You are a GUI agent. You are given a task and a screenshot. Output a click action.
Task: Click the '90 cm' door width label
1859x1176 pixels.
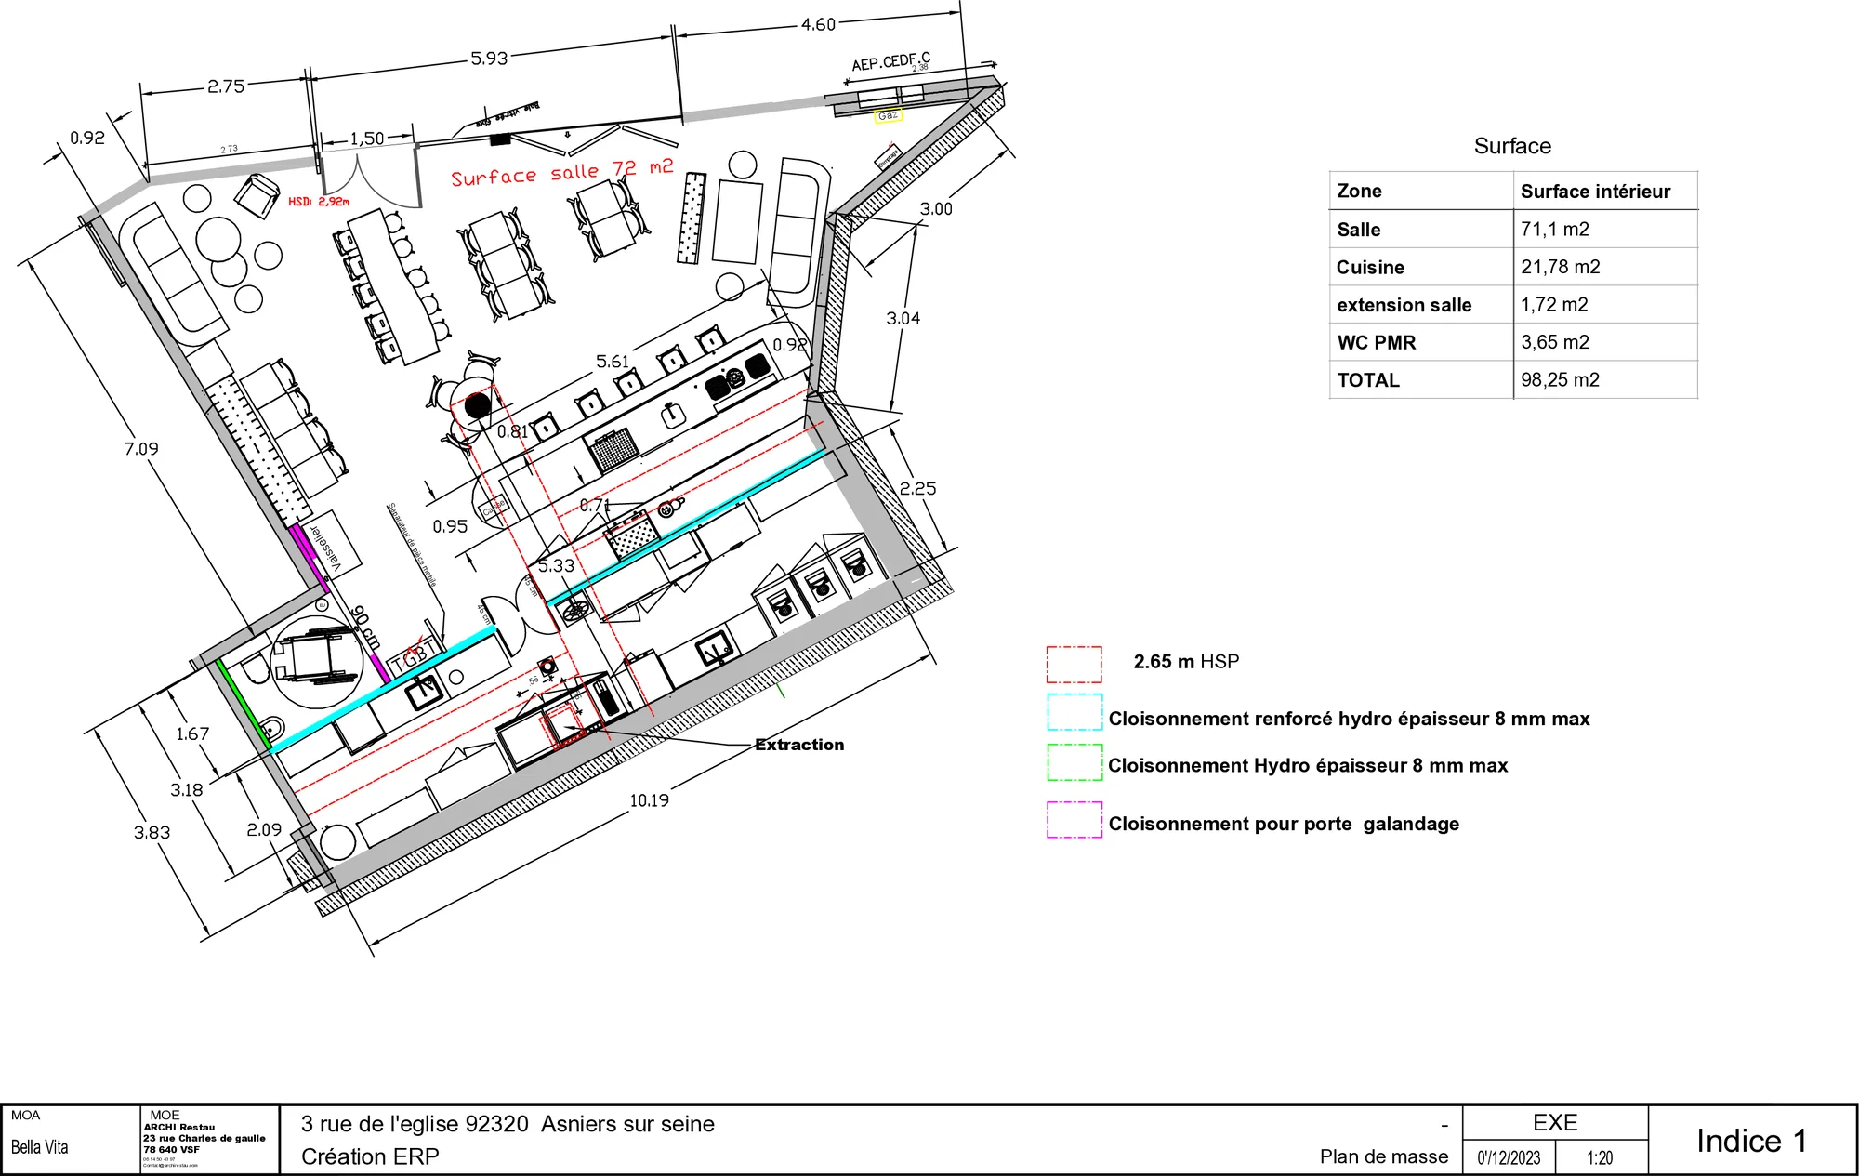coord(366,628)
